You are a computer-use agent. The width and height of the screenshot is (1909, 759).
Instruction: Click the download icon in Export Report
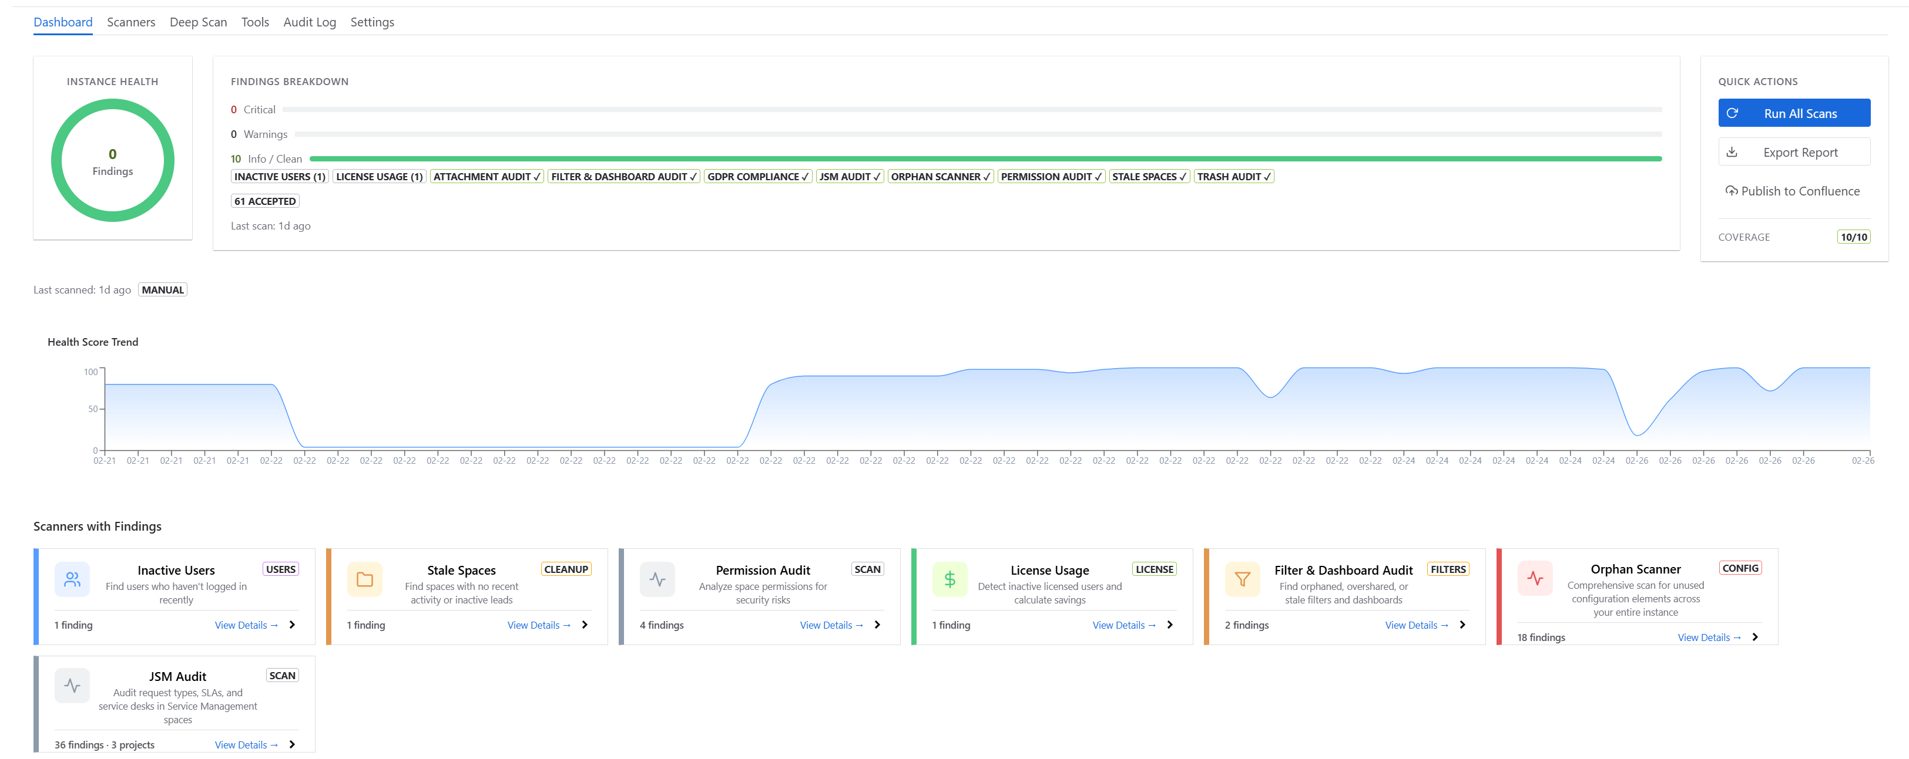pyautogui.click(x=1732, y=152)
